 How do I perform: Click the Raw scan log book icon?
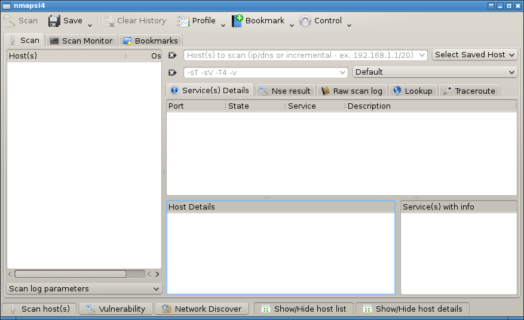tap(326, 91)
